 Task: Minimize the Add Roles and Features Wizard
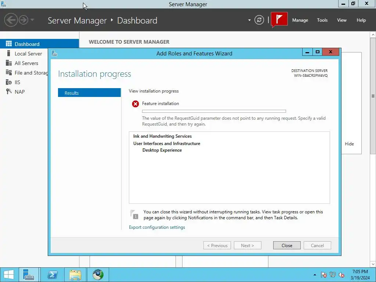(307, 52)
